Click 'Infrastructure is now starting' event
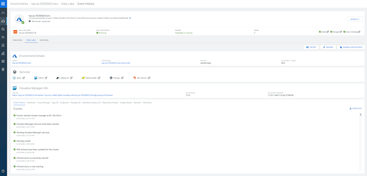 click(30, 166)
